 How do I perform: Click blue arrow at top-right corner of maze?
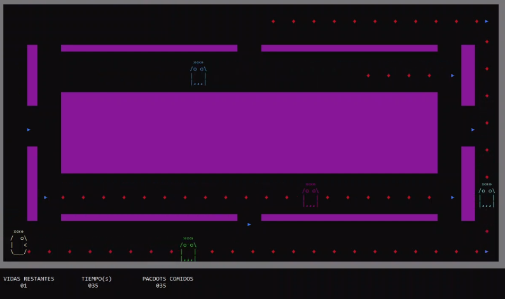(x=487, y=22)
